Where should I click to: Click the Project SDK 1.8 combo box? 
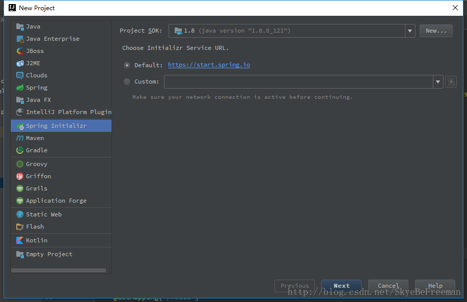click(292, 31)
